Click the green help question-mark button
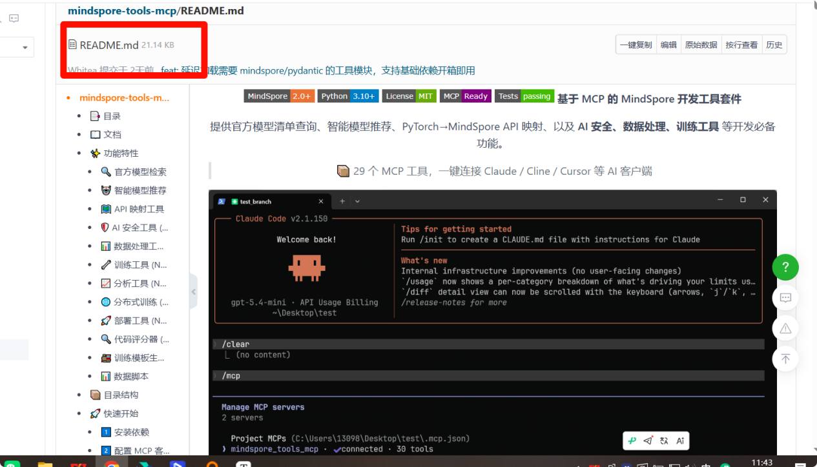 (785, 267)
